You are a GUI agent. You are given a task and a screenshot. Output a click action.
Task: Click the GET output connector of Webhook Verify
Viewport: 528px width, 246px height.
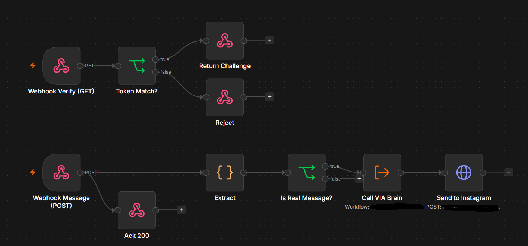click(x=80, y=66)
